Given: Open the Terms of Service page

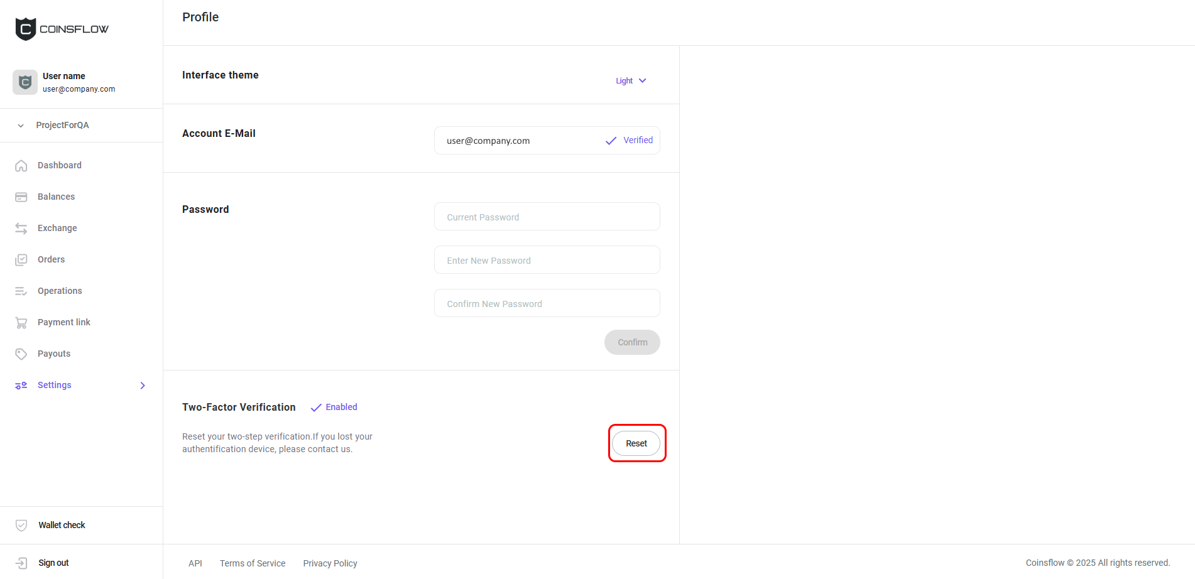Looking at the screenshot, I should tap(253, 563).
